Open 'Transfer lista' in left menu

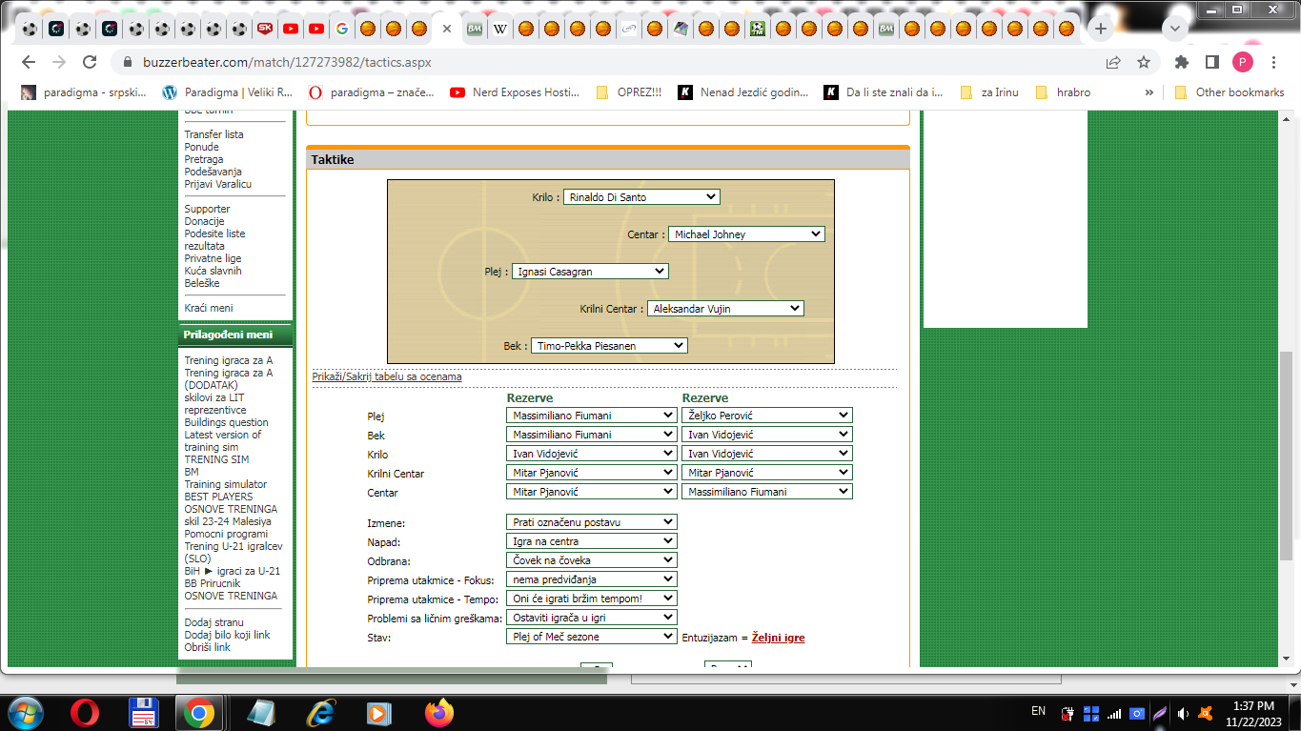point(213,134)
